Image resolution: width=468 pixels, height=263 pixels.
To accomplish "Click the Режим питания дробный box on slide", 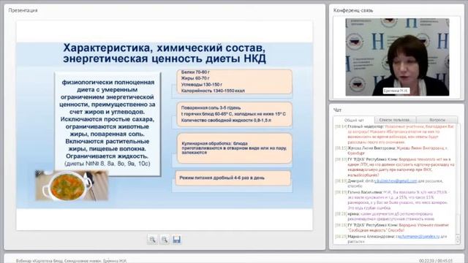I will point(233,178).
